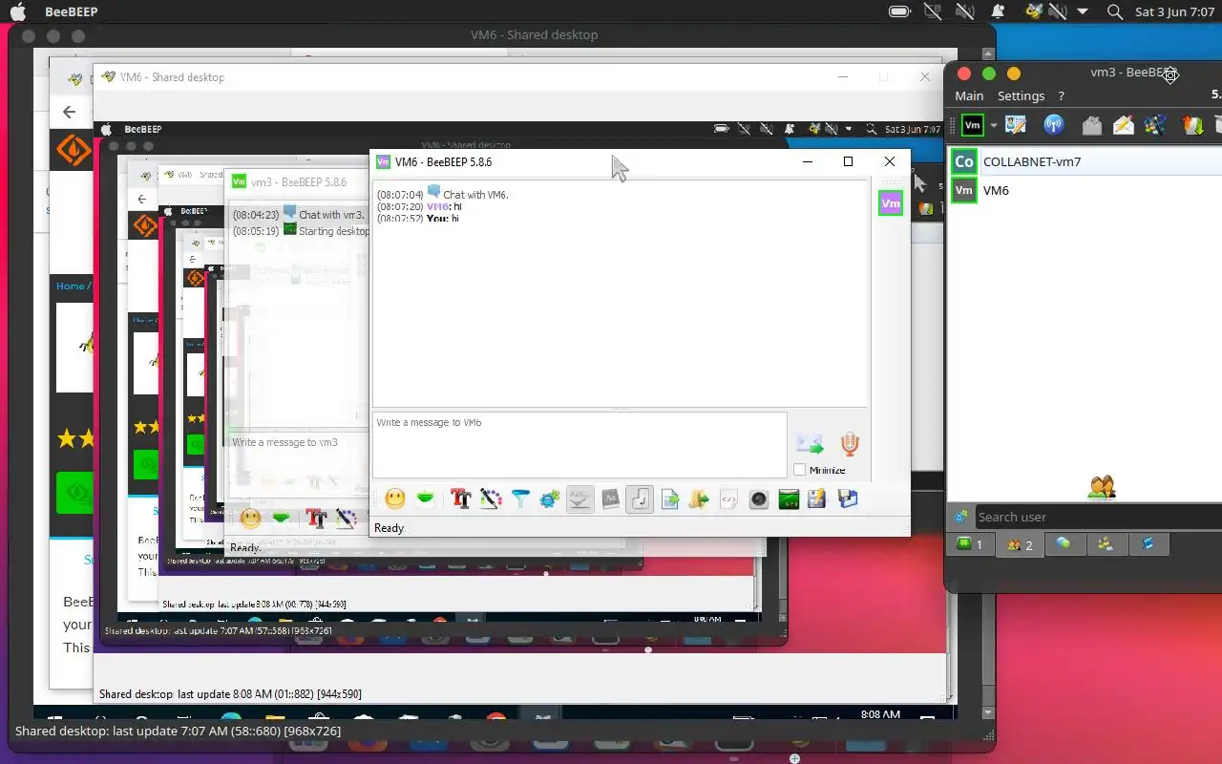Image resolution: width=1222 pixels, height=764 pixels.
Task: Open the Apple menu in macOS menu bar
Action: point(18,11)
